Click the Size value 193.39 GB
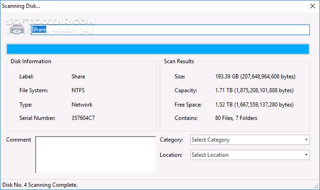The image size is (320, 190). 255,76
